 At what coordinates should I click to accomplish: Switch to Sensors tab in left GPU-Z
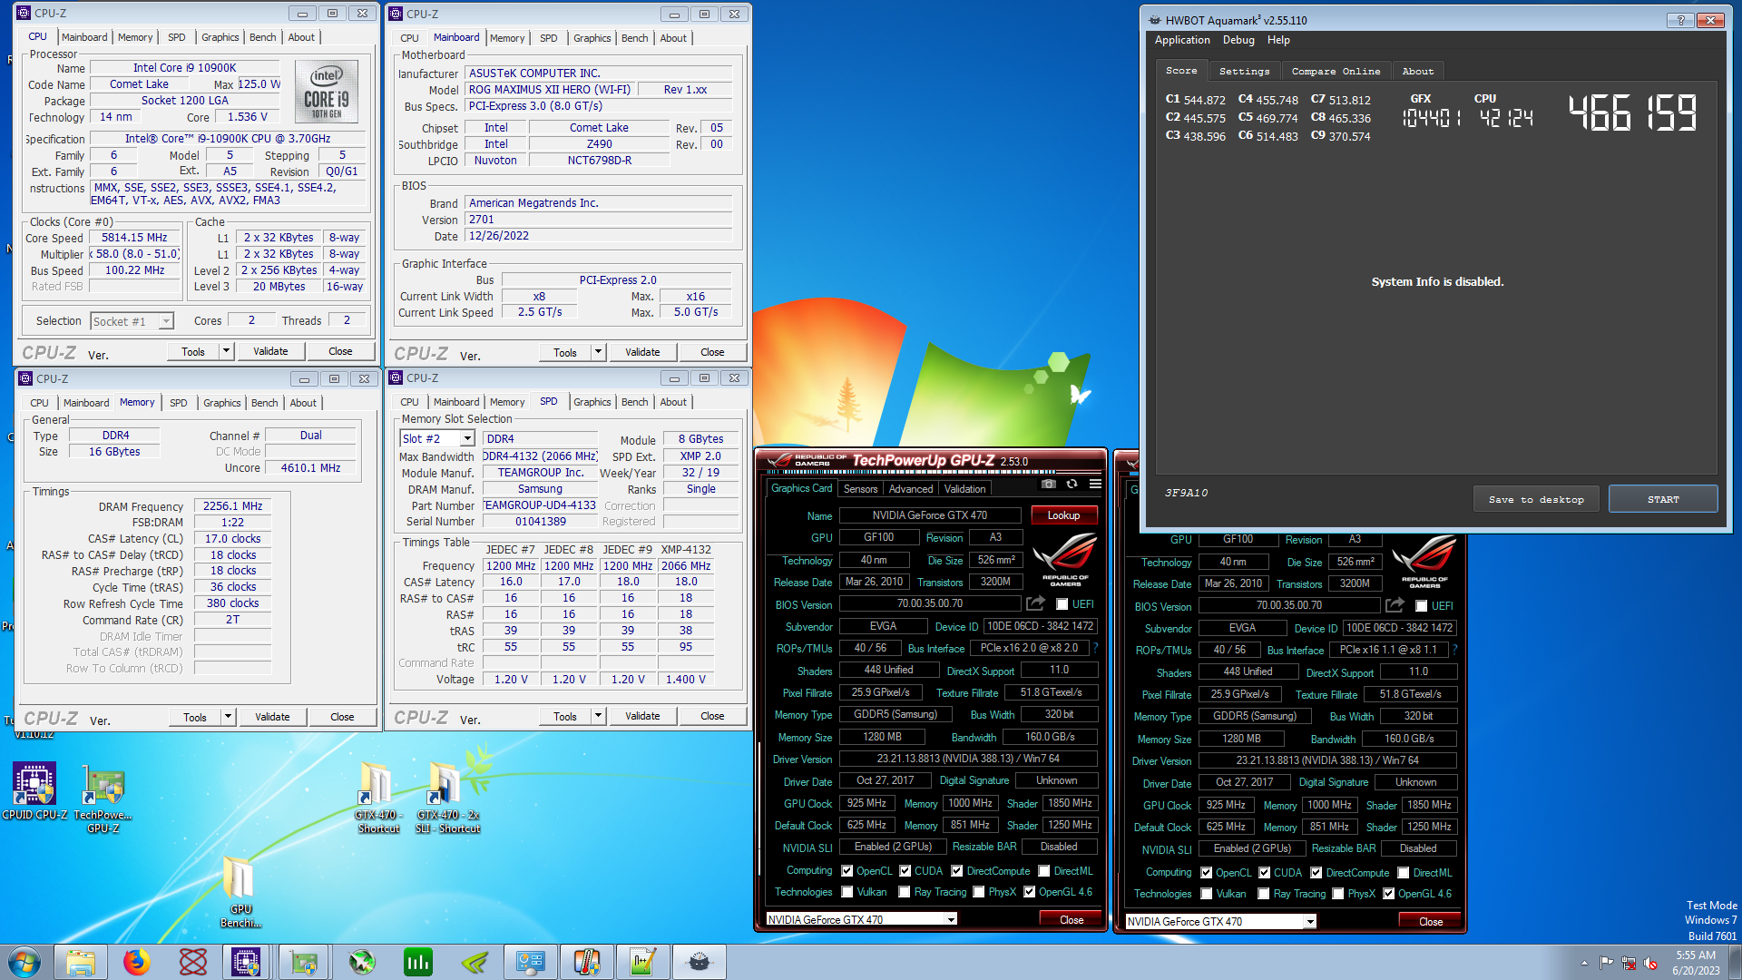[860, 488]
